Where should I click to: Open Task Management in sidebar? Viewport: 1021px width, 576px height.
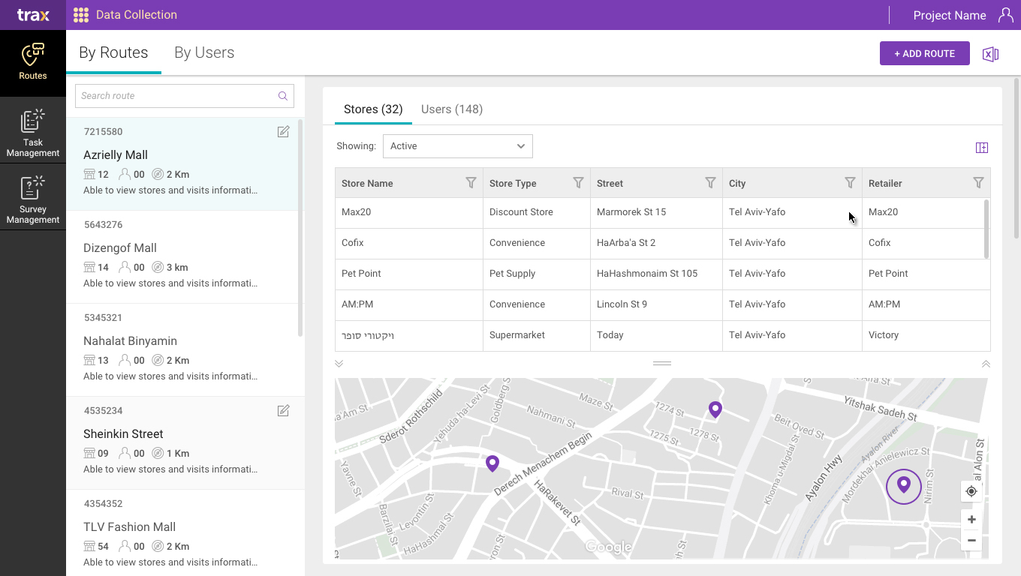[33, 133]
